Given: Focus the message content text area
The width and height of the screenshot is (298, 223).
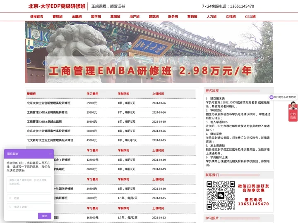Looking at the screenshot, I should 29,185.
